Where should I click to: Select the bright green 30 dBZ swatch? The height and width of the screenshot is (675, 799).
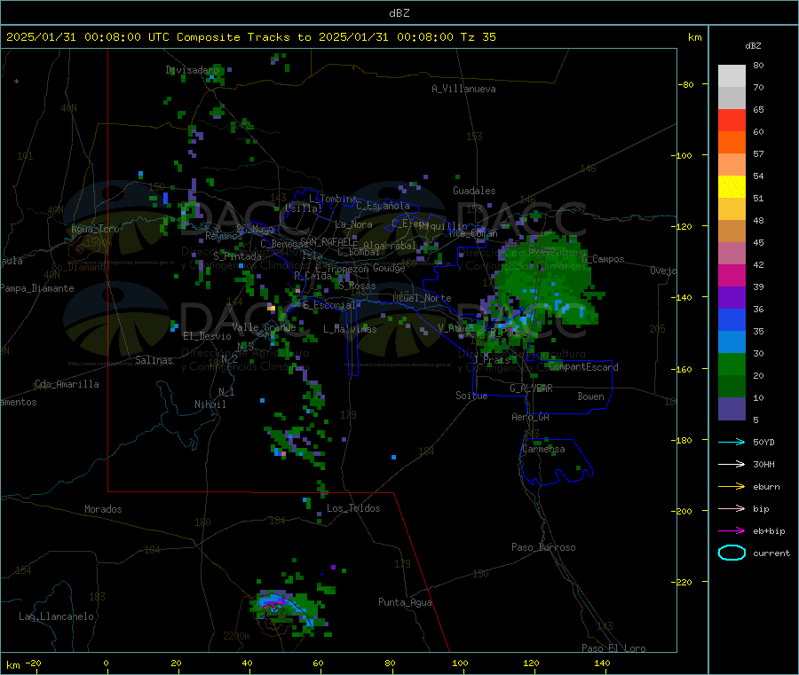click(x=732, y=364)
